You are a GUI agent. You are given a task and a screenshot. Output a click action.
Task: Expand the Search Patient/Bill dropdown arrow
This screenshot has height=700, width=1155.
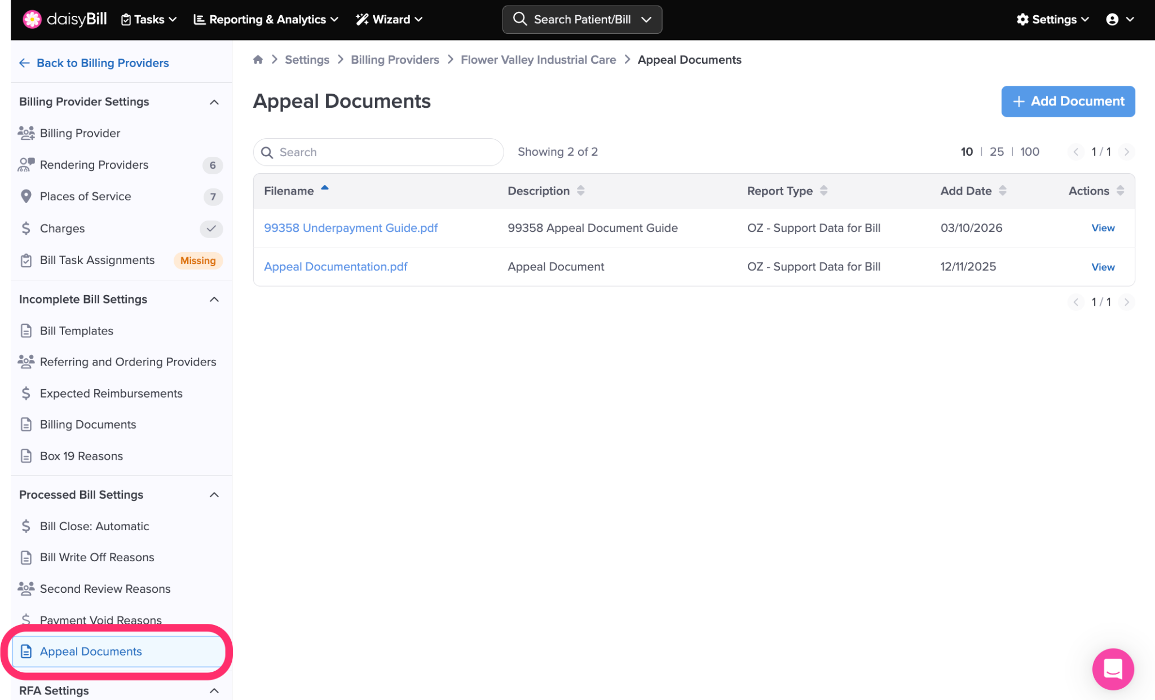[646, 20]
